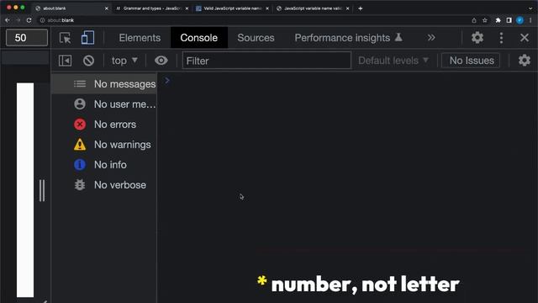Switch to JavaScript variable name validator tab
The height and width of the screenshot is (303, 538).
coord(313,8)
